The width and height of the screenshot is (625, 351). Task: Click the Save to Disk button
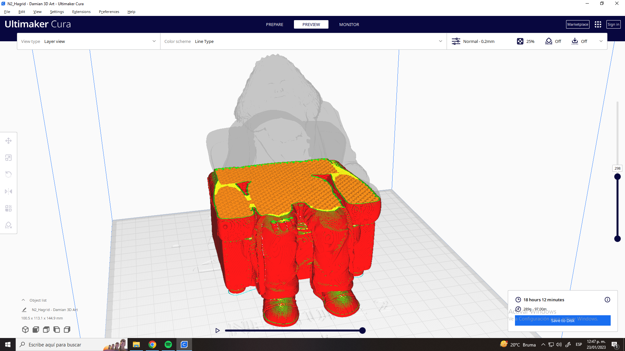tap(562, 320)
